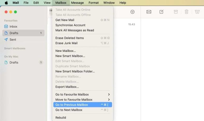Open the Help menu

(123, 3)
